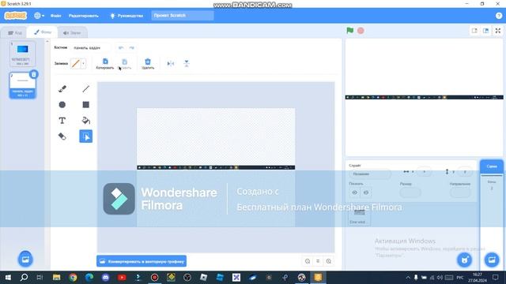Viewport: 506px width, 284px height.
Task: Open Discord from taskbar
Action: tap(105, 277)
